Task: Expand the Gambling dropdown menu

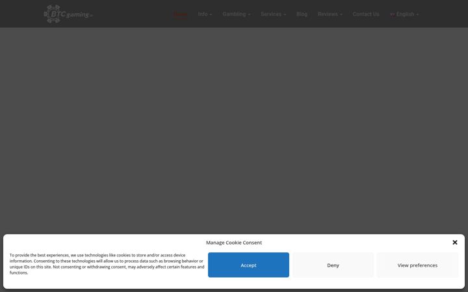Action: point(237,14)
